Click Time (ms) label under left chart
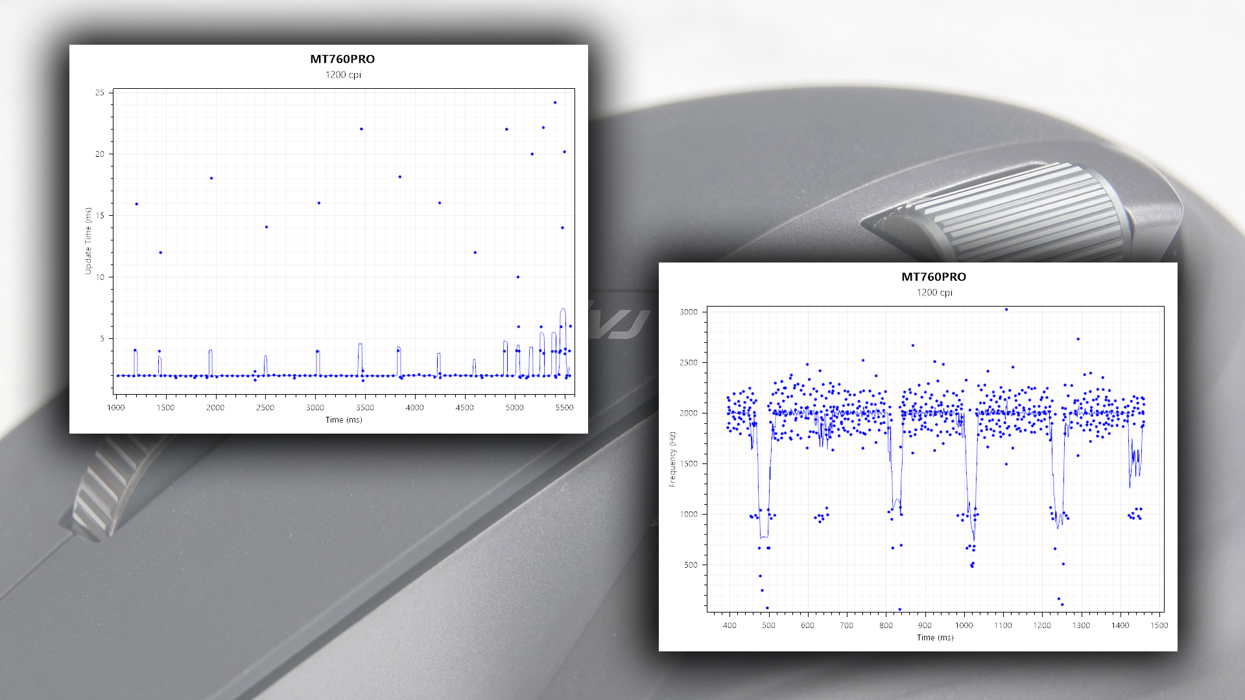This screenshot has height=700, width=1245. [x=344, y=420]
